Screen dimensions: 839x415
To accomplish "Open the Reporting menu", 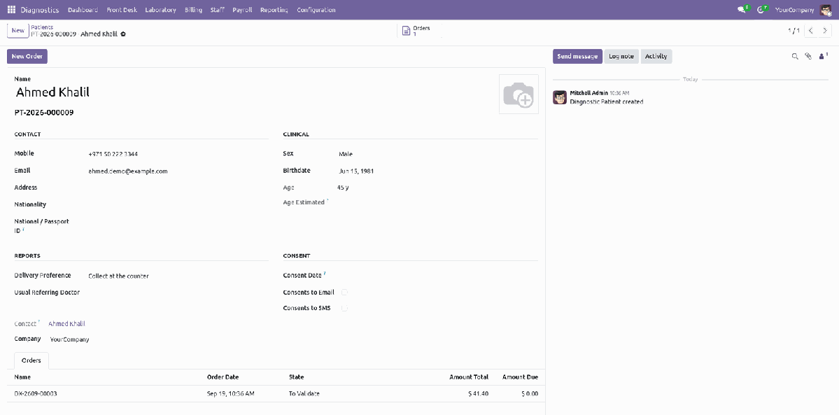I will [274, 10].
